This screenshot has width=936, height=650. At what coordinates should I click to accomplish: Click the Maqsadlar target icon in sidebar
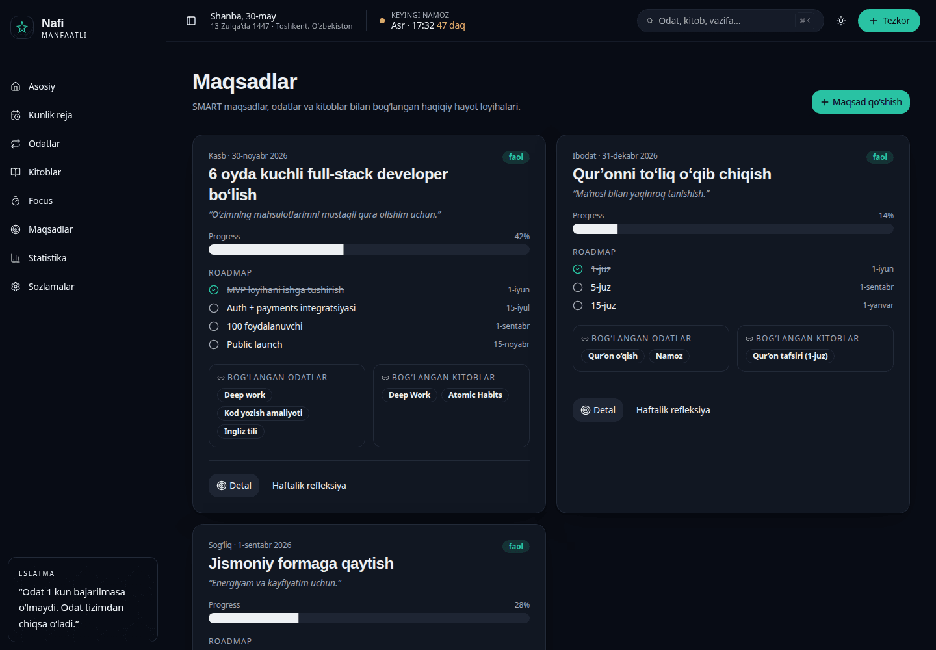click(16, 229)
